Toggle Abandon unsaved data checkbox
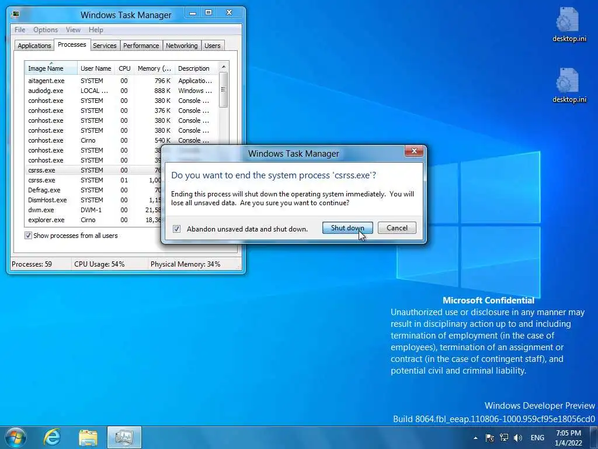 (176, 229)
